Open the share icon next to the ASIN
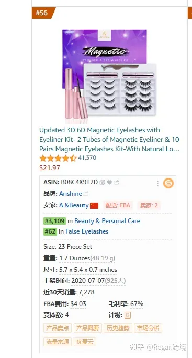The image size is (192, 358). point(117,183)
